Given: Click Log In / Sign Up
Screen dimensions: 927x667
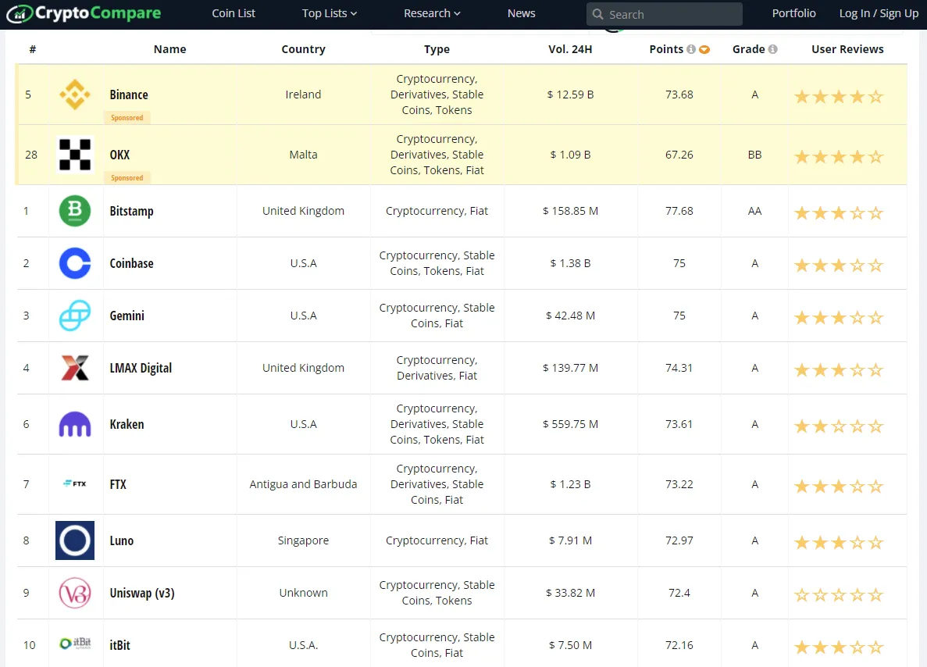Looking at the screenshot, I should 879,13.
